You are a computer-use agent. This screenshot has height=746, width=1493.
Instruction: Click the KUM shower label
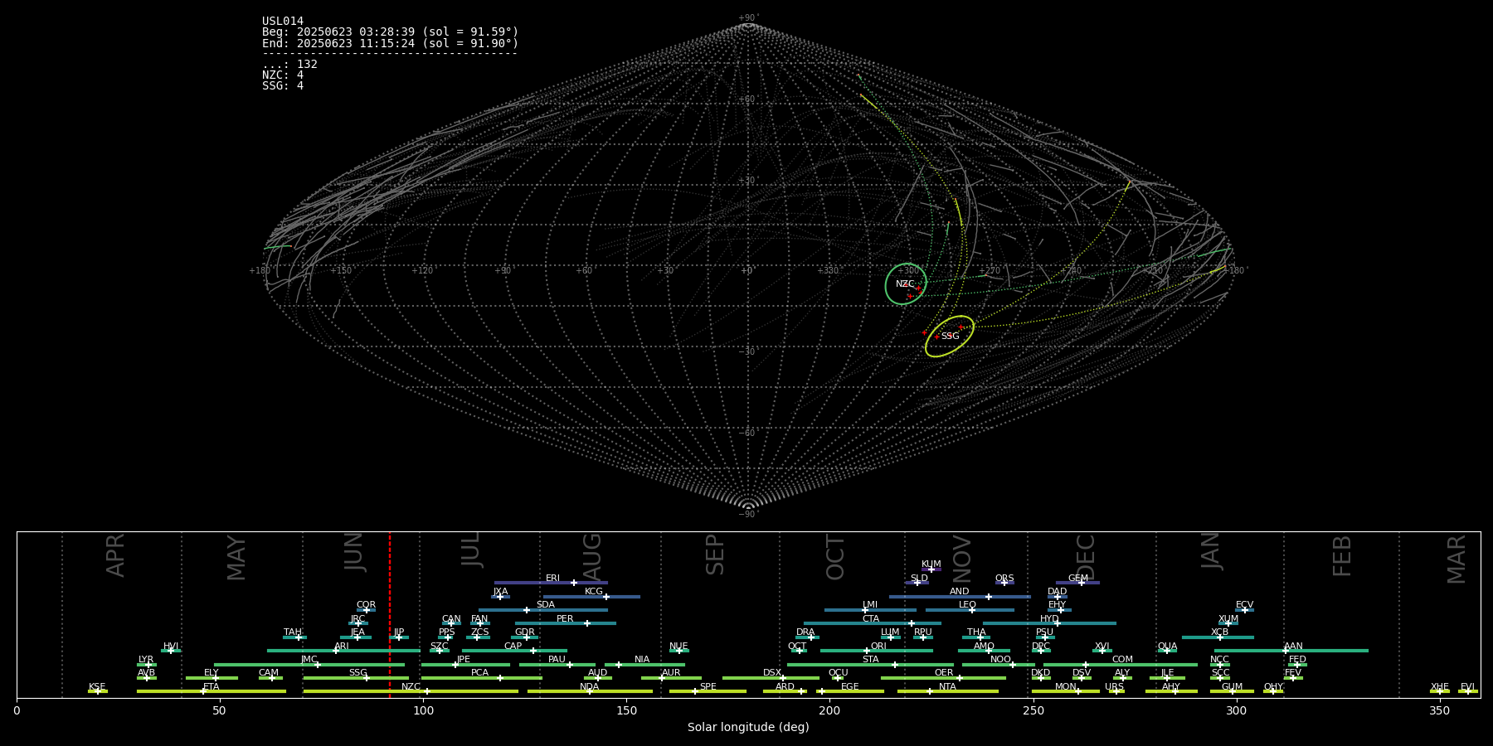coord(931,564)
